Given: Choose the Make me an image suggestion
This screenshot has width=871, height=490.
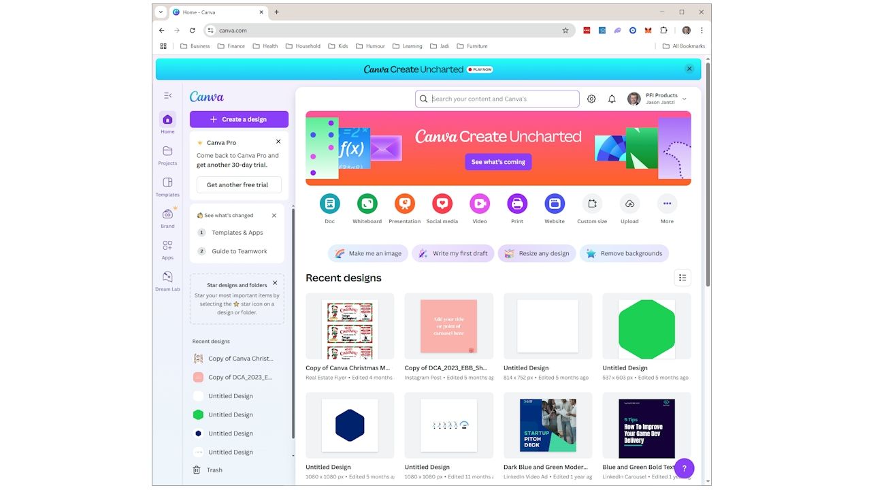Looking at the screenshot, I should 368,253.
